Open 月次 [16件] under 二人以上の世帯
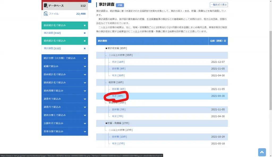 click(x=118, y=62)
